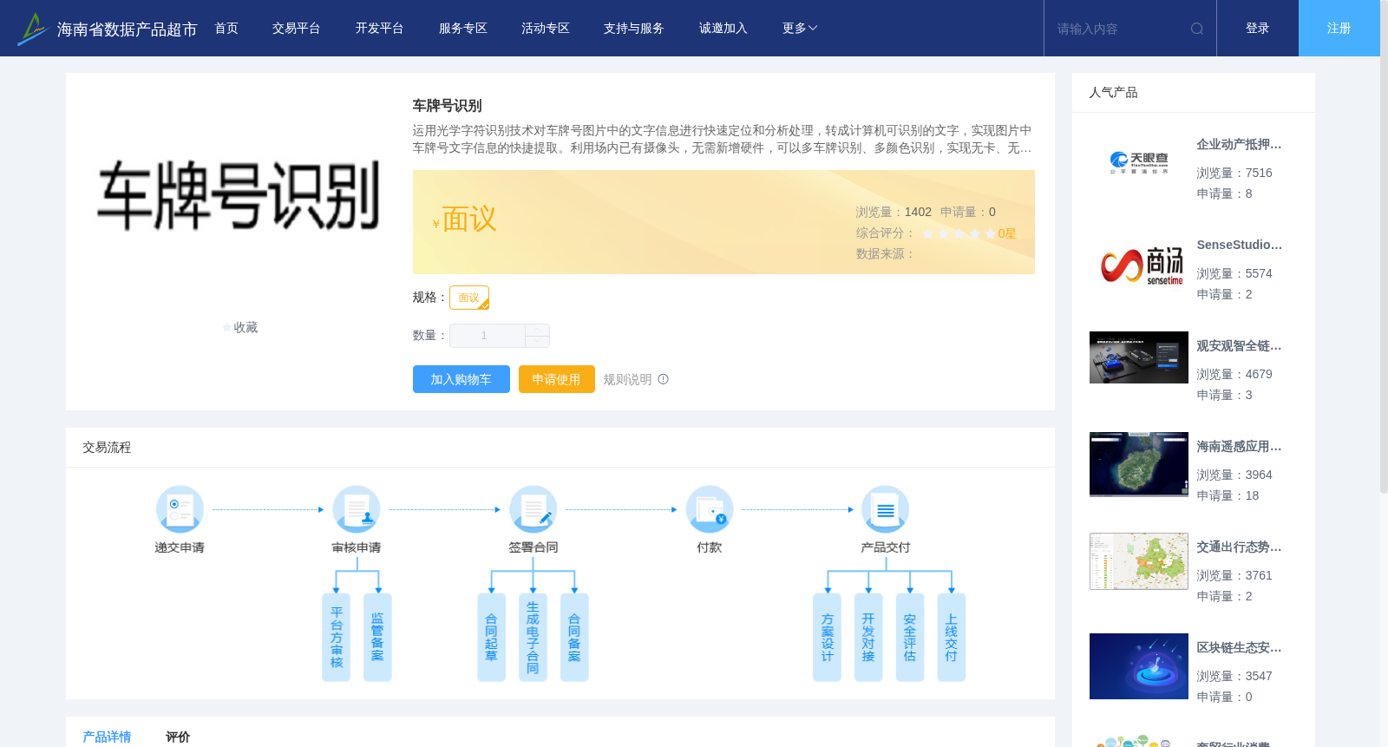Click the 审核申请 process icon
Image resolution: width=1388 pixels, height=747 pixels.
pyautogui.click(x=357, y=509)
